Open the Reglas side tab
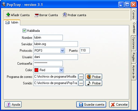The height and width of the screenshot is (111, 138). coord(134,57)
